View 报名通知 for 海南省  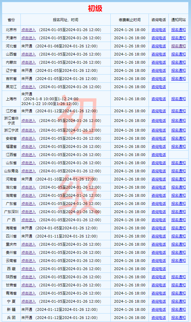point(178,228)
